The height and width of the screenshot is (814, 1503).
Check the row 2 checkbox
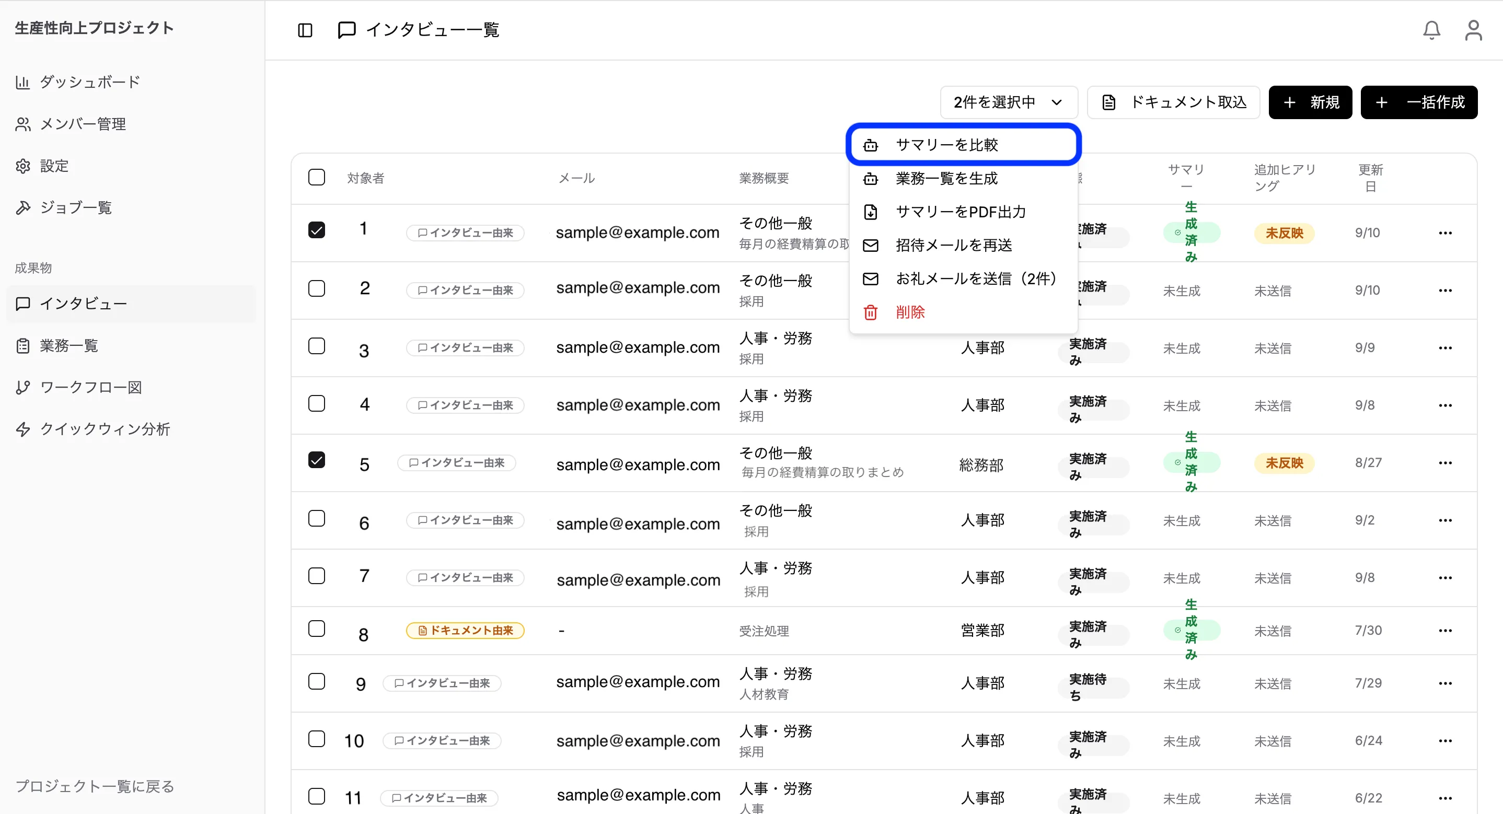coord(316,289)
